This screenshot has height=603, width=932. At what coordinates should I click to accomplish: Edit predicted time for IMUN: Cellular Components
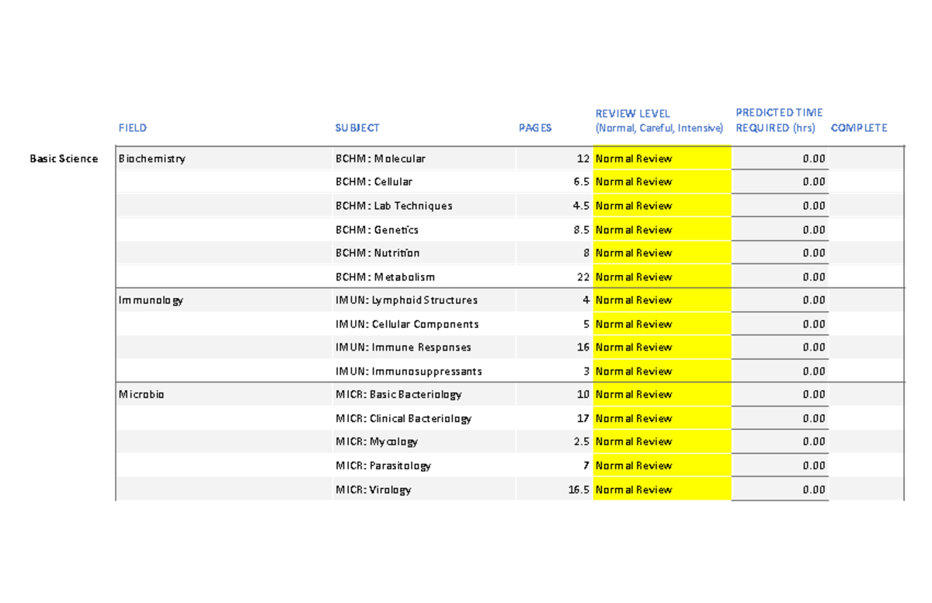(779, 323)
